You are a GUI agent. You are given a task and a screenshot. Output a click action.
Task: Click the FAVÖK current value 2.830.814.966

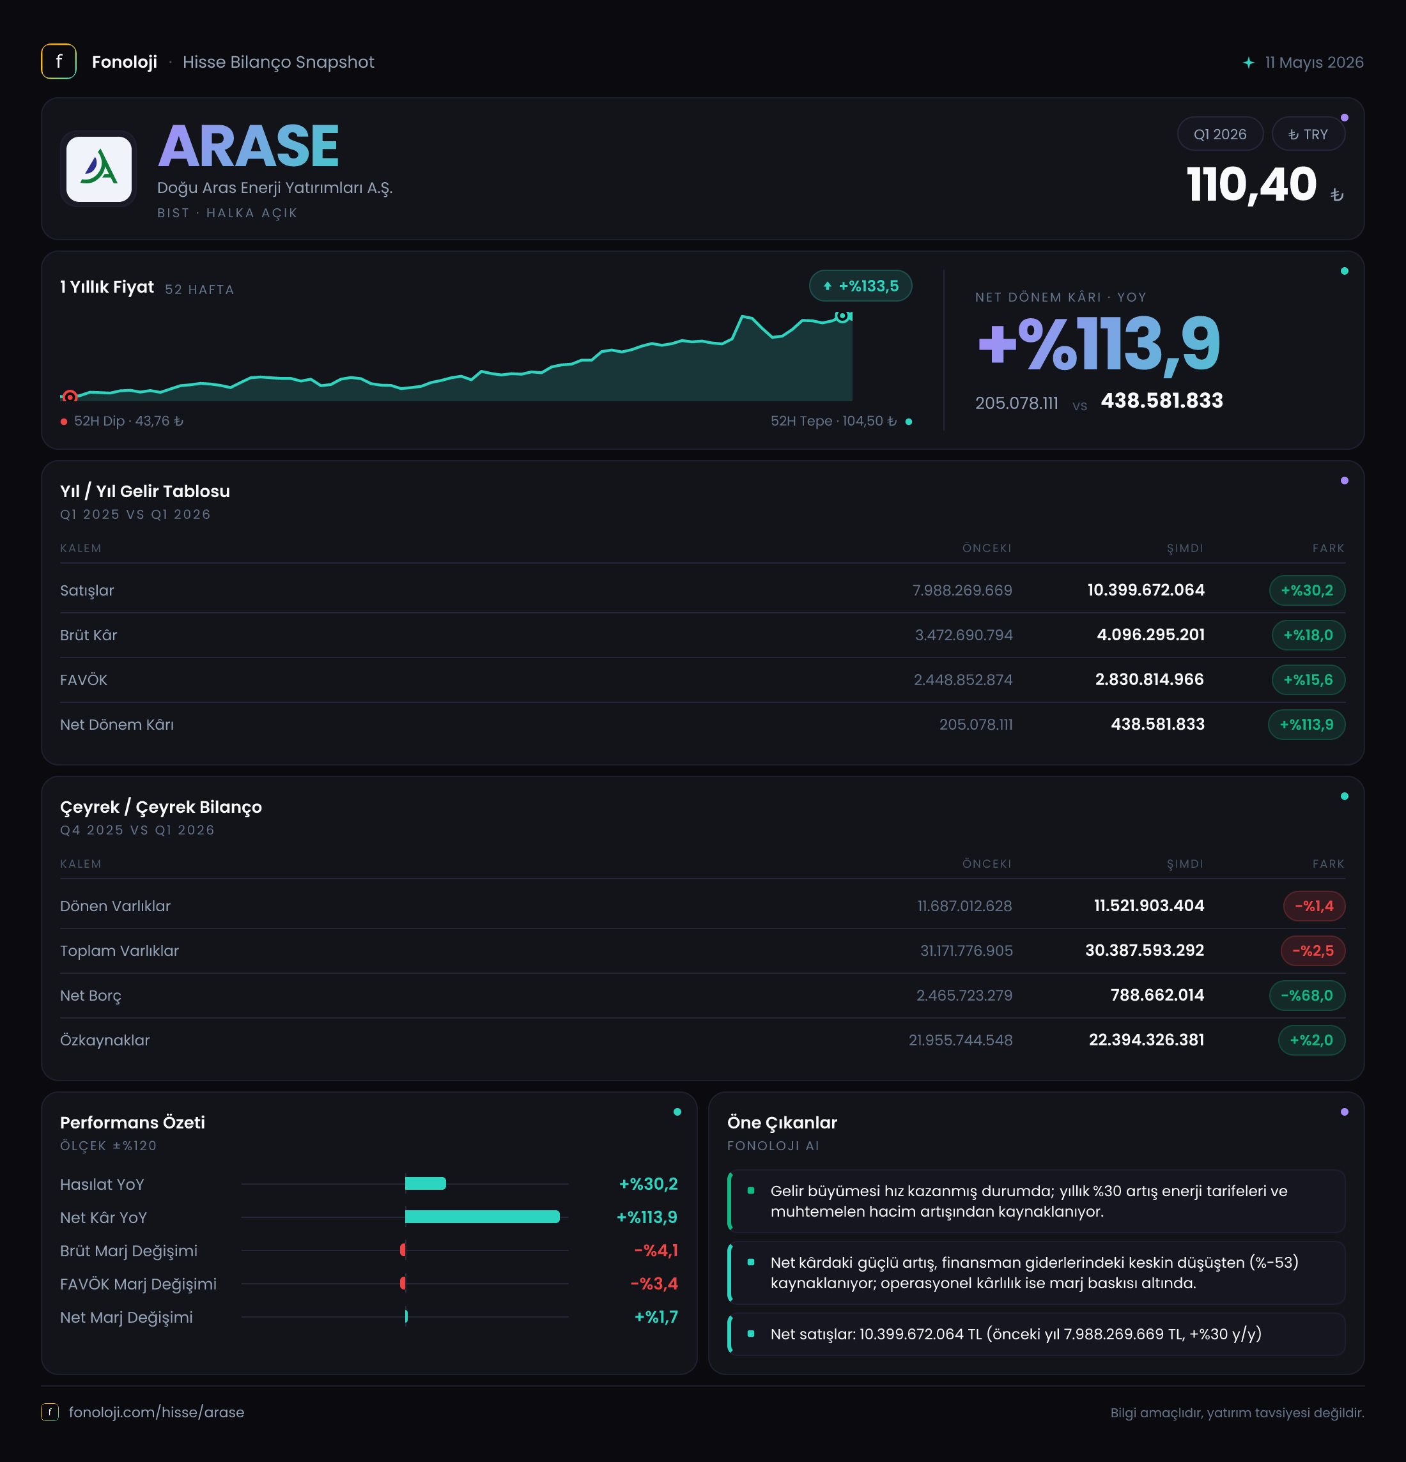point(1150,679)
